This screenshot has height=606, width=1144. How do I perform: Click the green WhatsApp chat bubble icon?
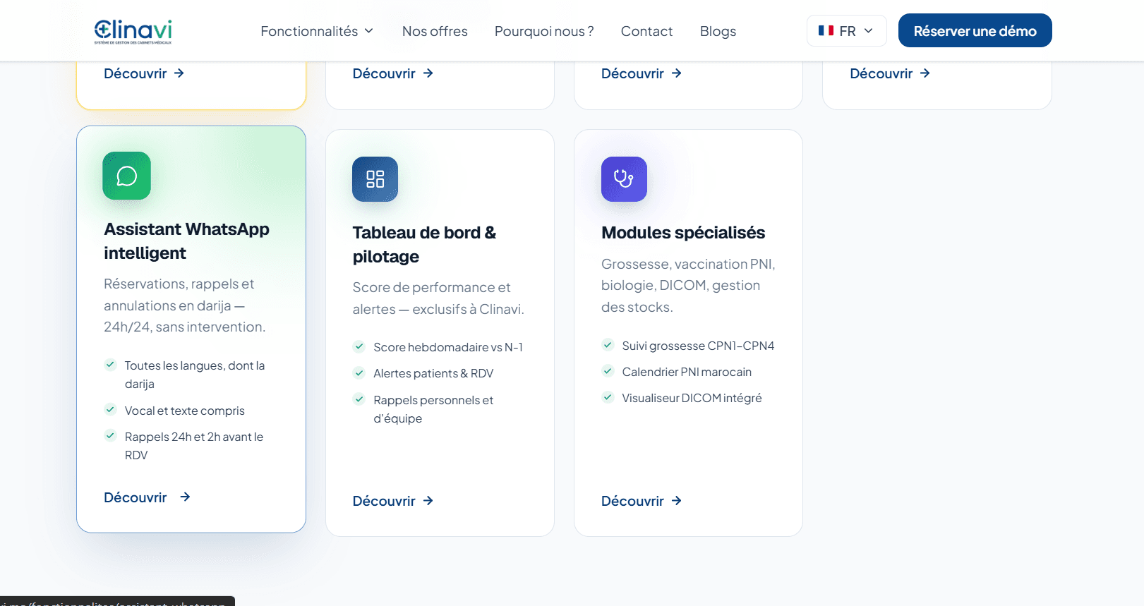(x=127, y=176)
